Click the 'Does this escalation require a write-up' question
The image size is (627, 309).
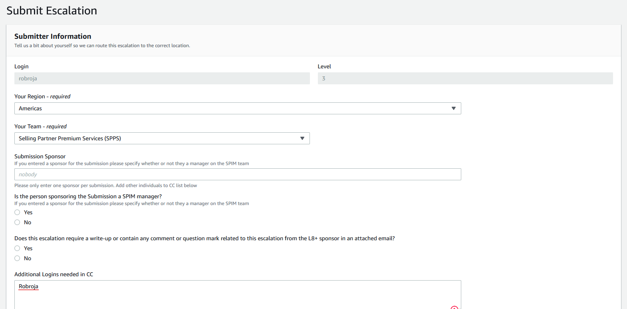(x=204, y=238)
